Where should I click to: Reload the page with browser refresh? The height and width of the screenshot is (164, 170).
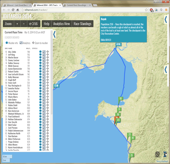13,10
